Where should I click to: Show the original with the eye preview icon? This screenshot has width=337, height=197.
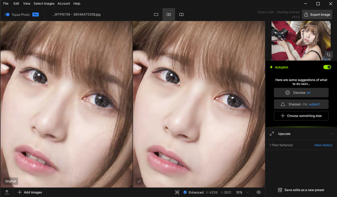pyautogui.click(x=259, y=192)
